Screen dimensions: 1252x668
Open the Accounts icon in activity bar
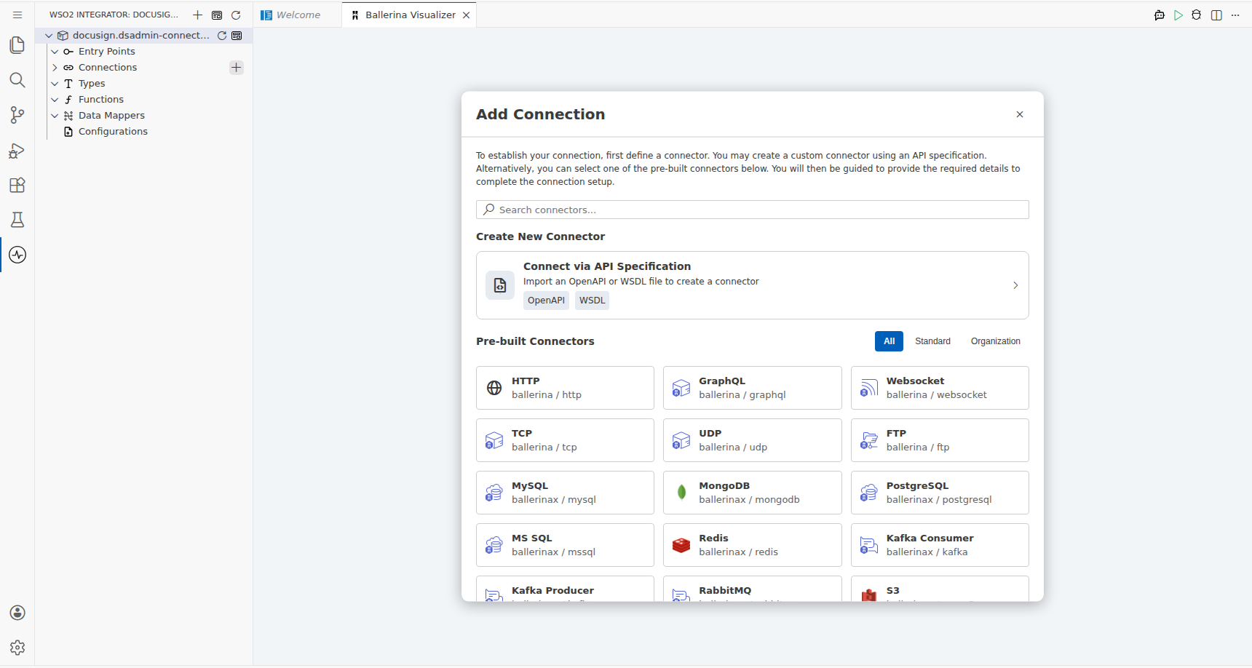(17, 613)
